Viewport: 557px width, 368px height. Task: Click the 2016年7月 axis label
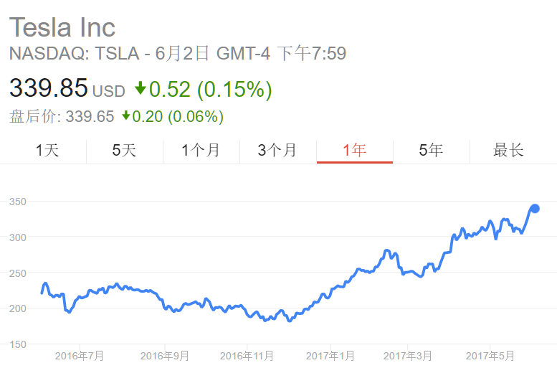click(80, 356)
